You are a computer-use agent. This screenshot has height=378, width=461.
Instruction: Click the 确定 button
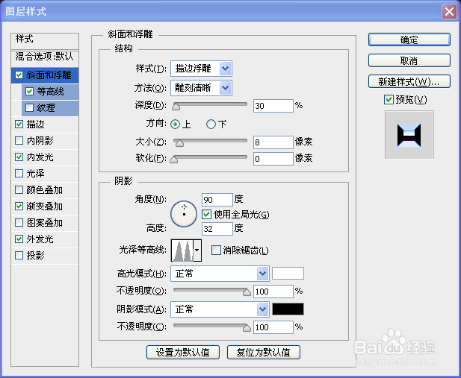[x=409, y=40]
